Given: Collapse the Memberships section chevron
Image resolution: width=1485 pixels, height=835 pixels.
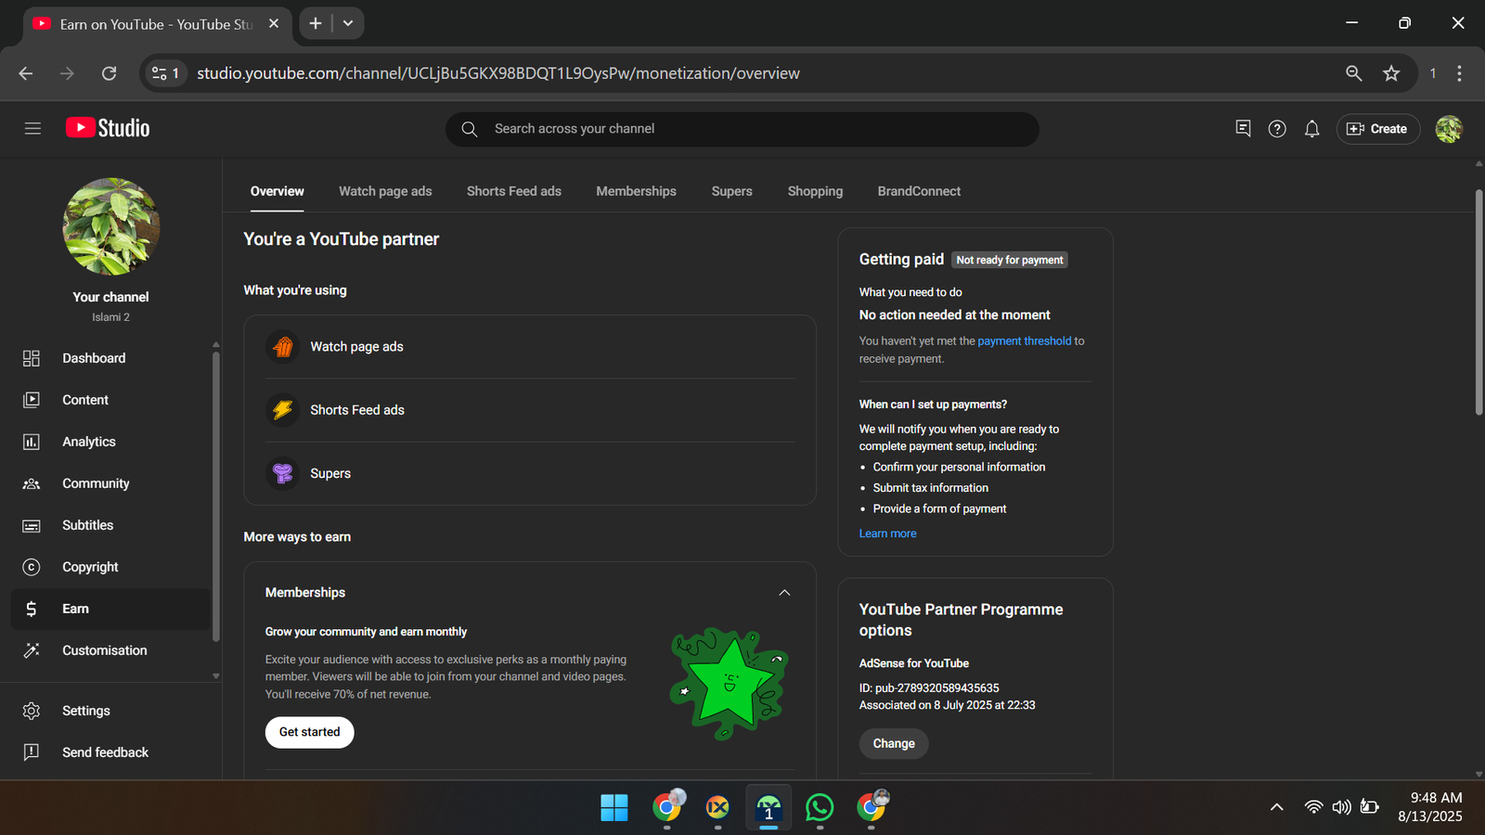Looking at the screenshot, I should click(784, 593).
